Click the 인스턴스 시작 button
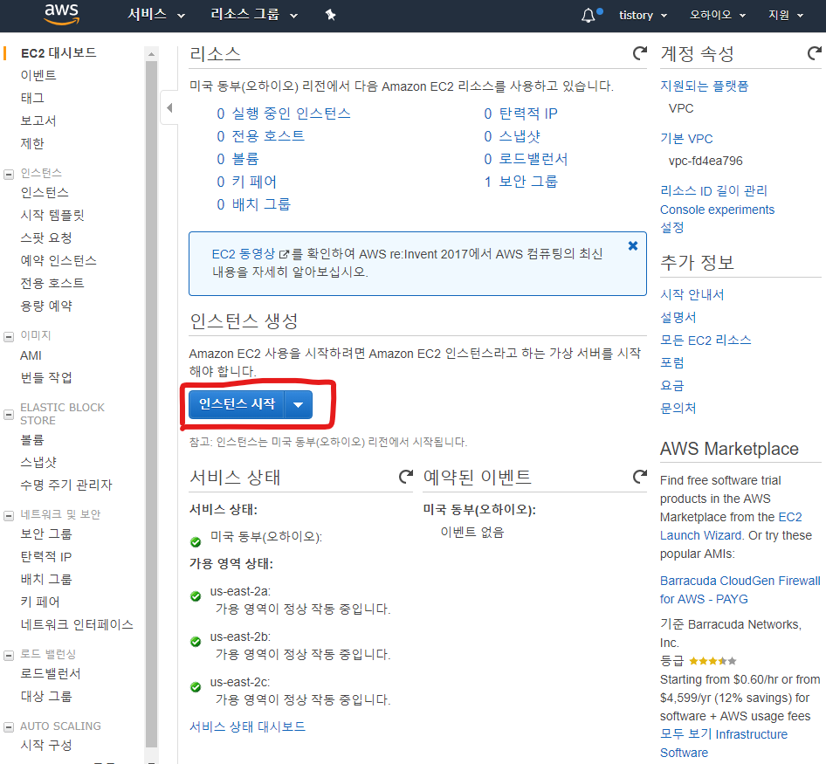The height and width of the screenshot is (764, 826). pos(237,404)
